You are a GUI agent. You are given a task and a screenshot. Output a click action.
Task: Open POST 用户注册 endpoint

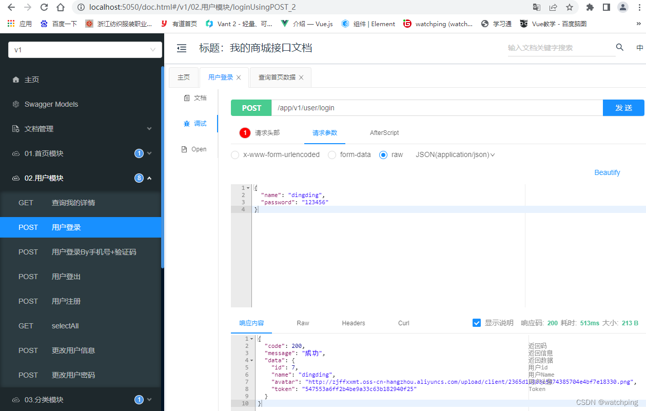(x=81, y=301)
